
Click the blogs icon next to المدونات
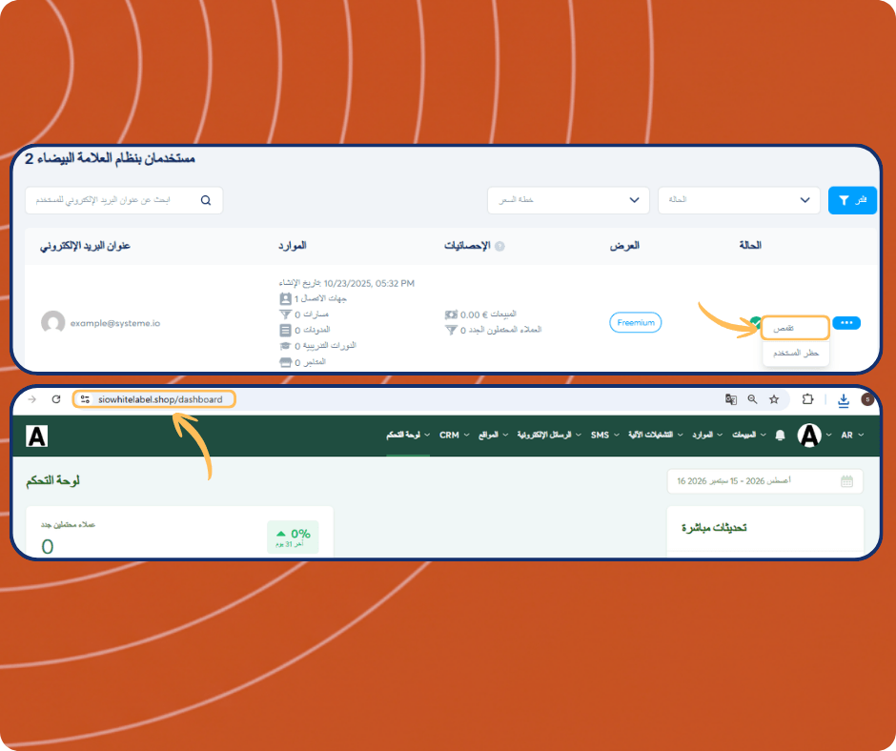click(285, 330)
